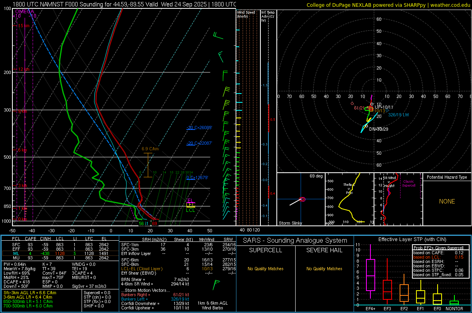Click the SR Wind v. Height inset label
Screen dimensions: 472x313
tap(389, 182)
